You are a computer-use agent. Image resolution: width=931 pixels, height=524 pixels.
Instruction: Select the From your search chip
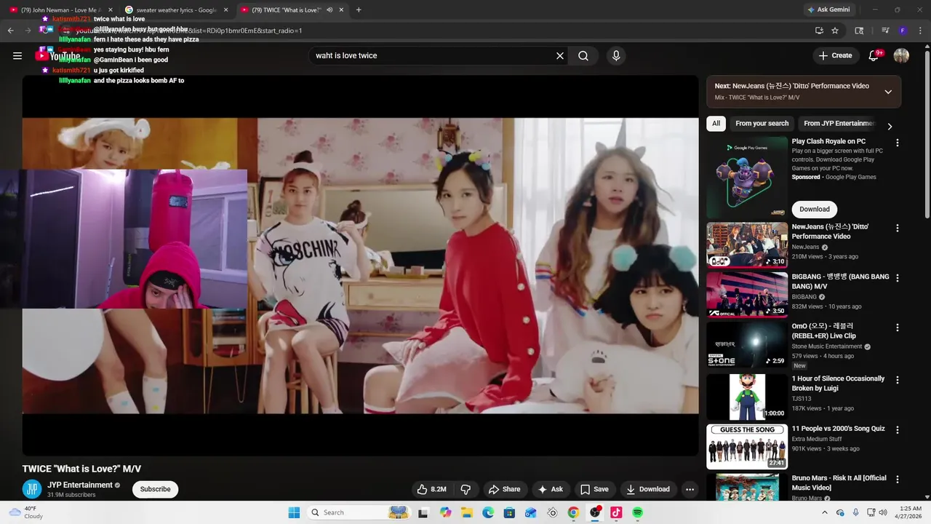click(762, 124)
